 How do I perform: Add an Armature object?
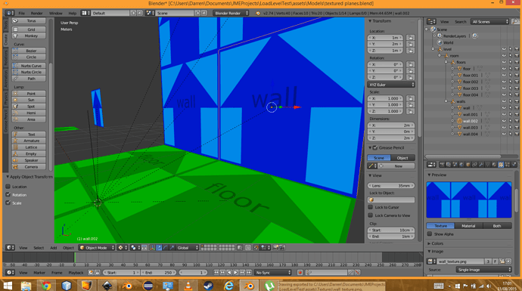(x=29, y=141)
